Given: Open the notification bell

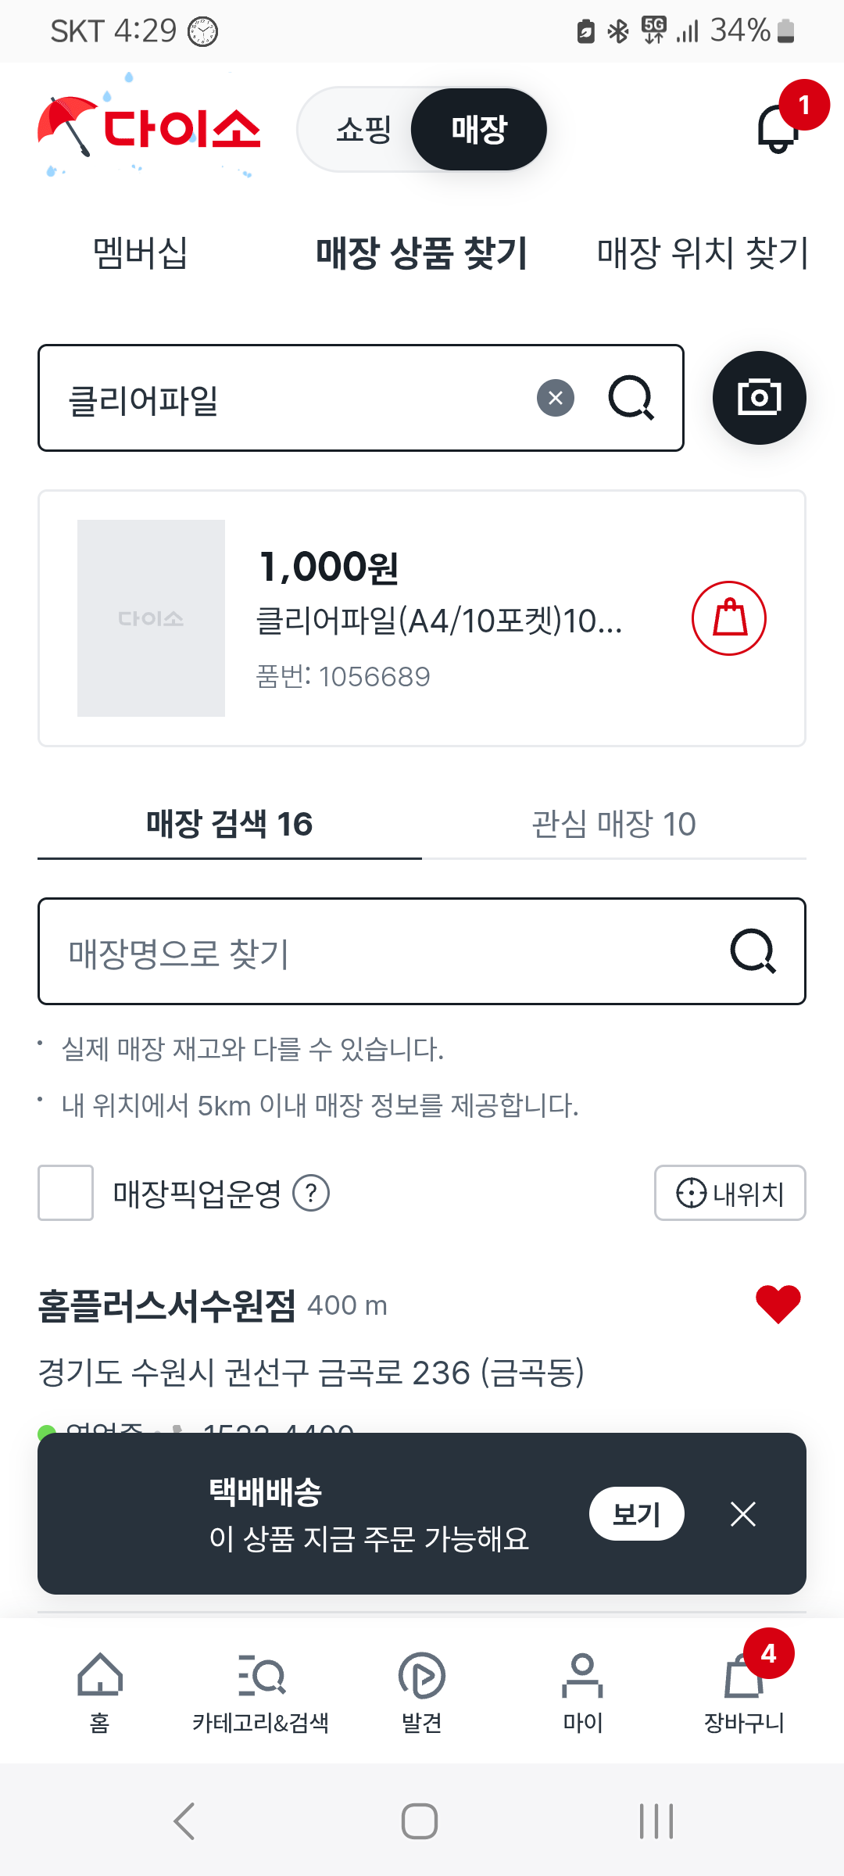Looking at the screenshot, I should click(778, 128).
